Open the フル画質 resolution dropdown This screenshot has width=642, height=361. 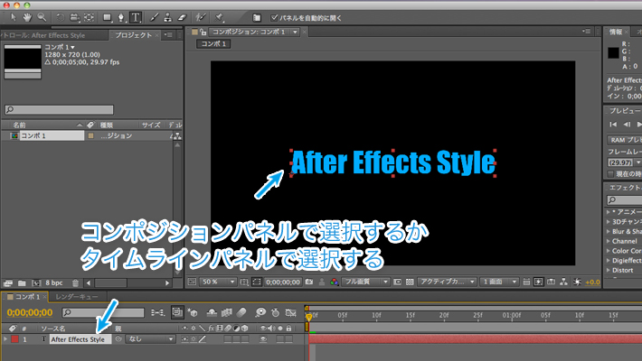click(370, 282)
